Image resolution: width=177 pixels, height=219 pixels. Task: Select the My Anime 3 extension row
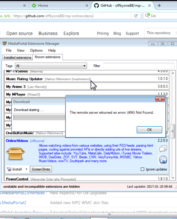(87, 86)
